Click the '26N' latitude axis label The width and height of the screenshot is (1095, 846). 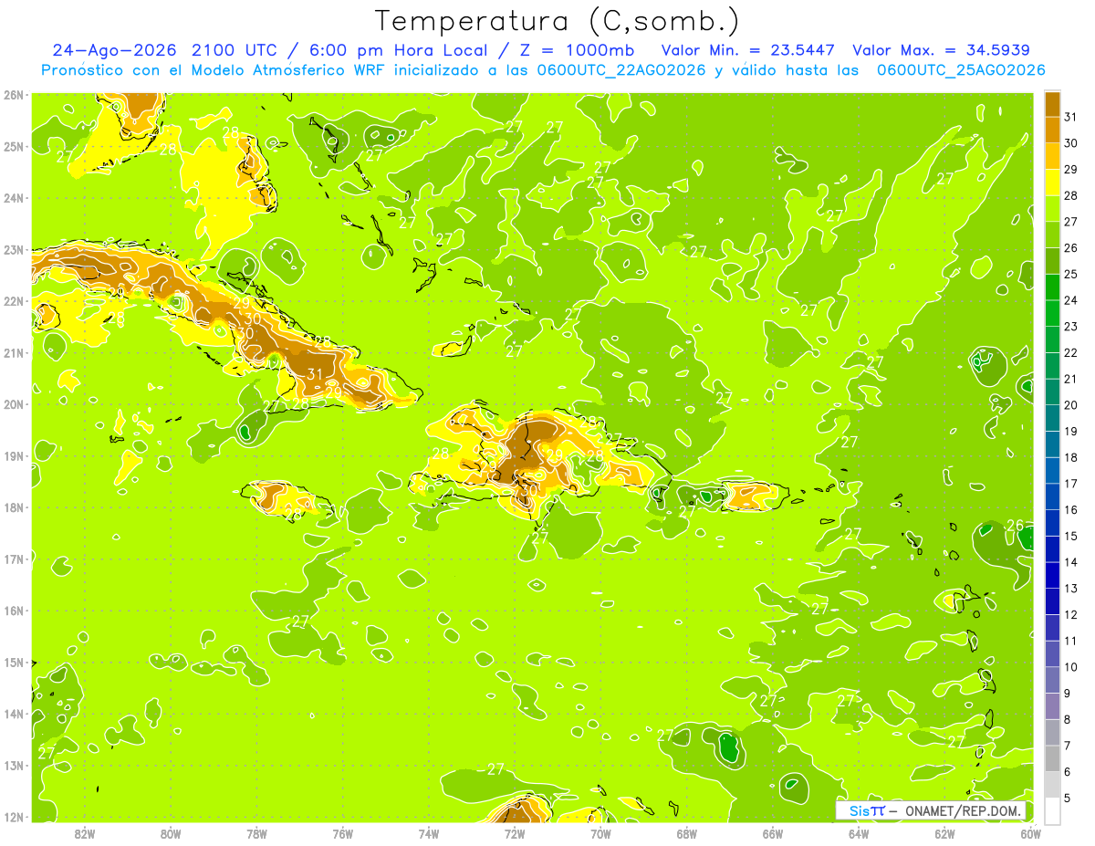[14, 95]
